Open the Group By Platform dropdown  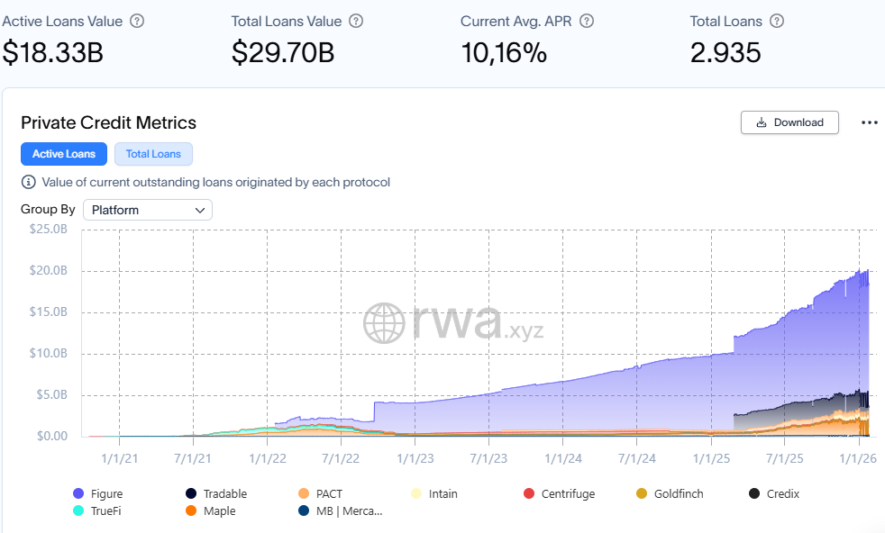point(148,210)
